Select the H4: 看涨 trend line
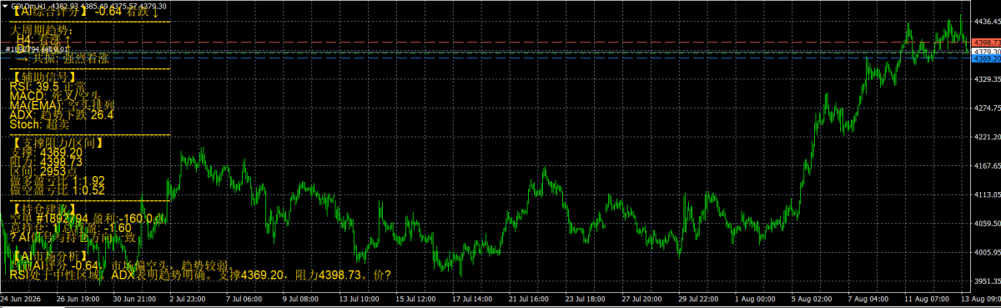The image size is (1001, 308). (x=43, y=40)
